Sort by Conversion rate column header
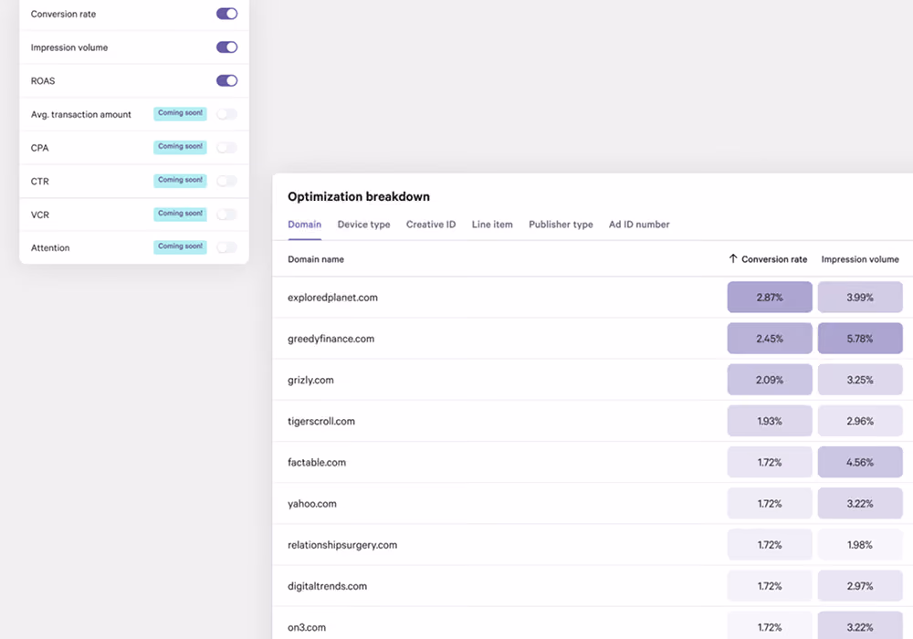The height and width of the screenshot is (639, 913). (774, 259)
